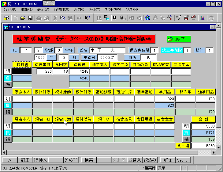Click the 行挿入 button
This screenshot has width=223, height=172.
(40, 160)
